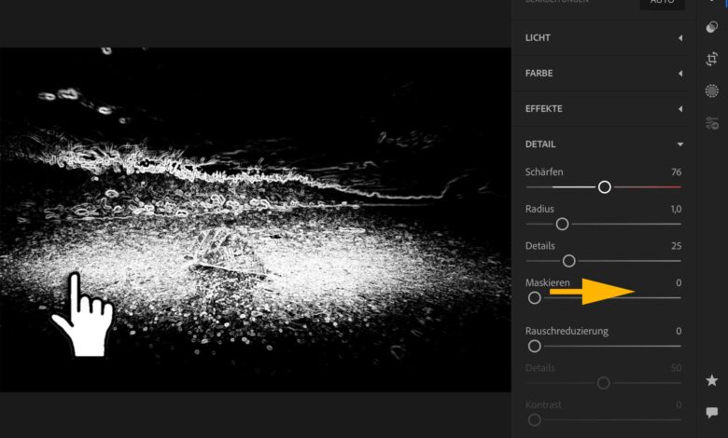Click the Kontrast value 0
The image size is (728, 438).
pyautogui.click(x=679, y=404)
